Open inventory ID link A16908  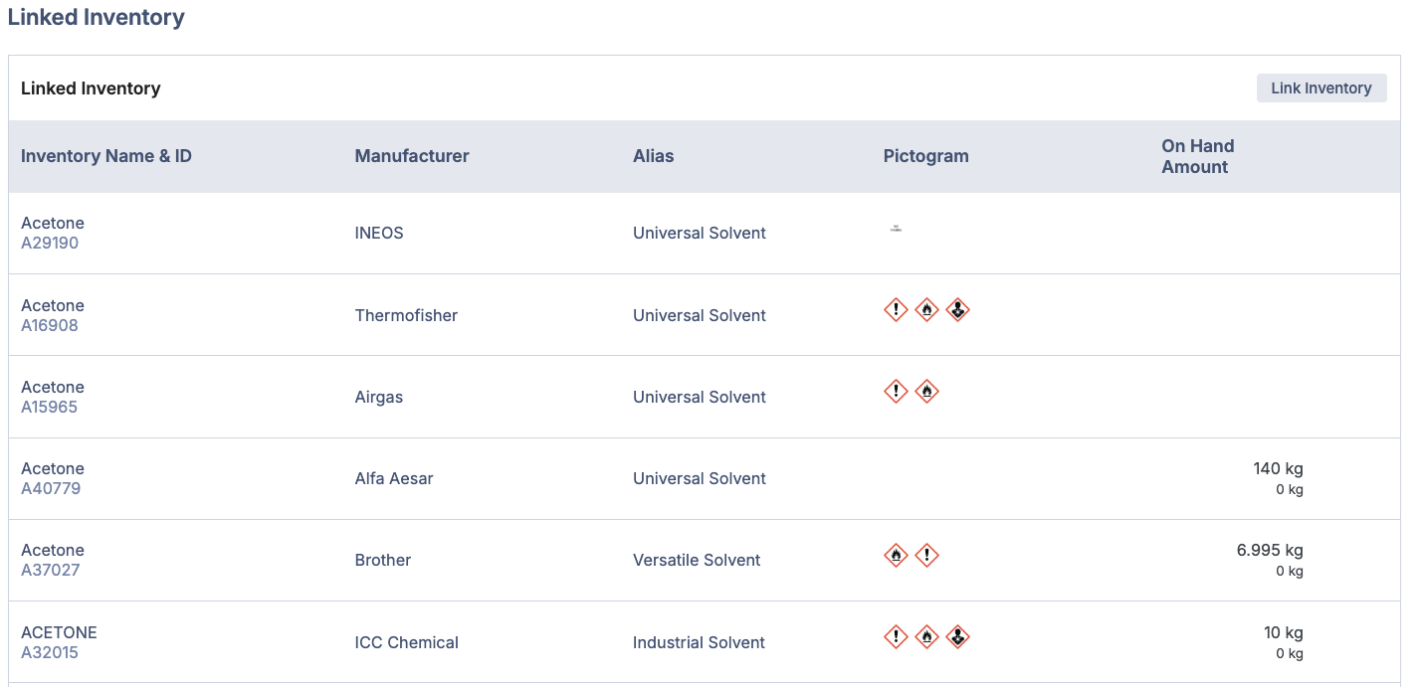tap(50, 325)
